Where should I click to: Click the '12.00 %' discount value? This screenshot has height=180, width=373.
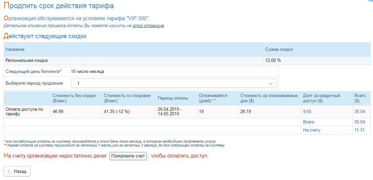pos(273,61)
